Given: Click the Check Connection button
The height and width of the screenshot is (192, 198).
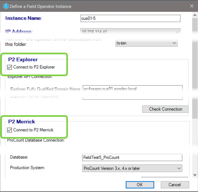Looking at the screenshot, I should 165,109.
